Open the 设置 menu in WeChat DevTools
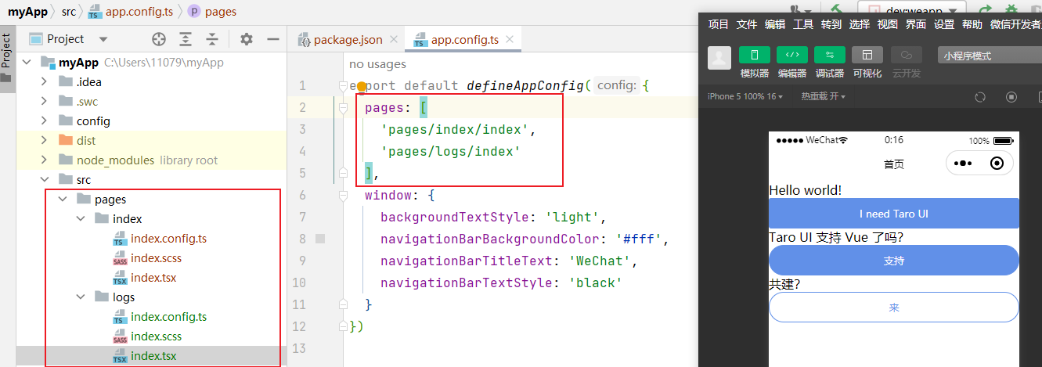This screenshot has width=1042, height=367. click(944, 24)
